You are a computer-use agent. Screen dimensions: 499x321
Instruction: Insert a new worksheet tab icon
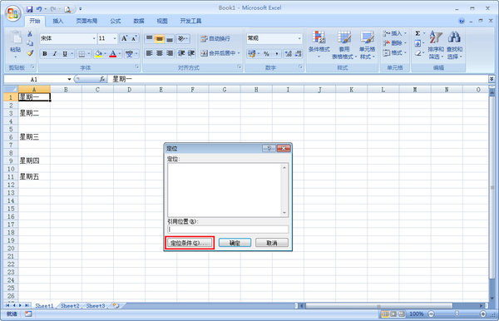pyautogui.click(x=116, y=305)
